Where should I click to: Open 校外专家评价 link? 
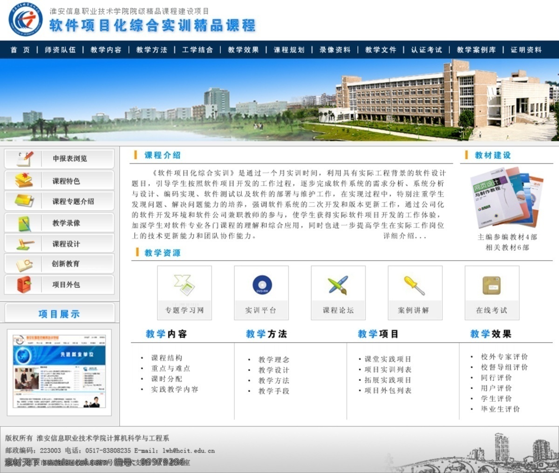coord(504,357)
